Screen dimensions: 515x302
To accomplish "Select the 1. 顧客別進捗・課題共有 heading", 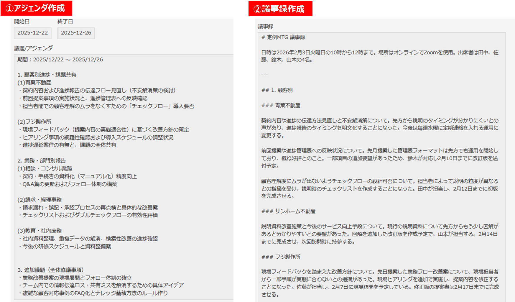I will [46, 74].
